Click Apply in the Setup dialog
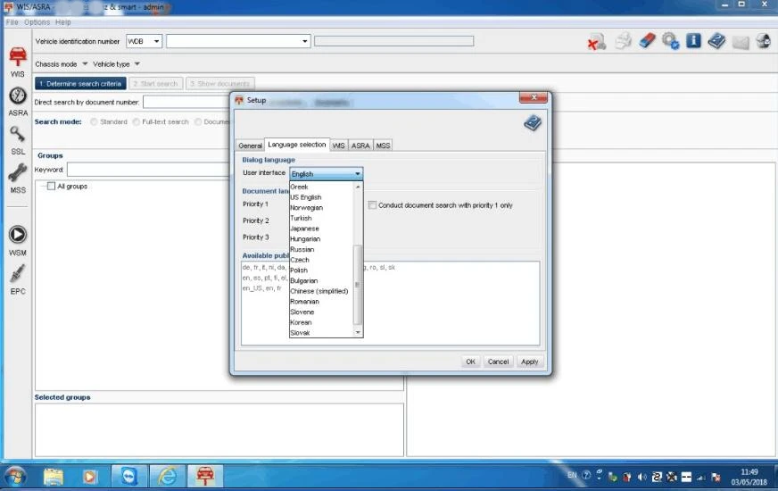This screenshot has height=491, width=778. (529, 362)
